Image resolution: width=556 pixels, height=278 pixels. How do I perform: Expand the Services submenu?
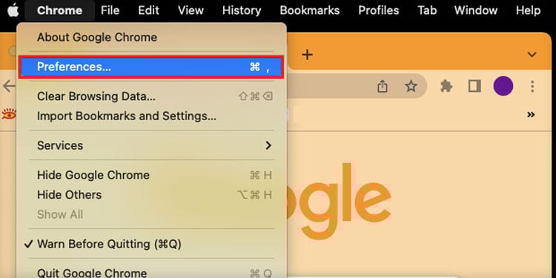point(151,145)
